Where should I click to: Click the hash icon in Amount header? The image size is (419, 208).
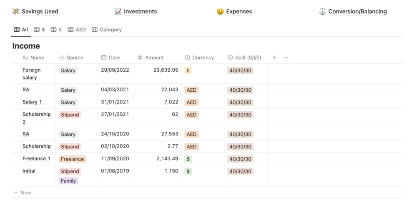point(140,58)
